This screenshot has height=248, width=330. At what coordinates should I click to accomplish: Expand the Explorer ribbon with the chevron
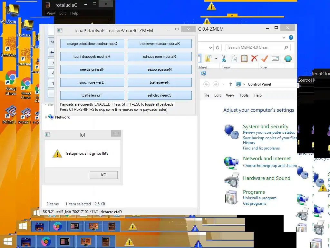tap(284, 37)
